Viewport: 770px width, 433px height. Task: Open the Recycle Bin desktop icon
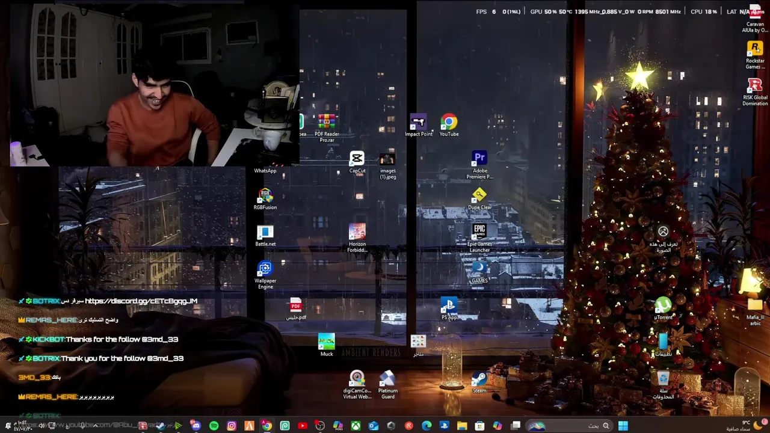pos(663,385)
